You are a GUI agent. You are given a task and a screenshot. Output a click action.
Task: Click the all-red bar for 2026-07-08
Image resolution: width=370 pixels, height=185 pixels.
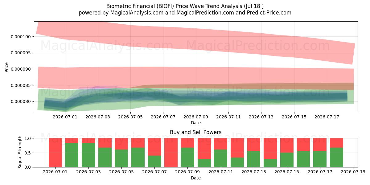(171, 153)
